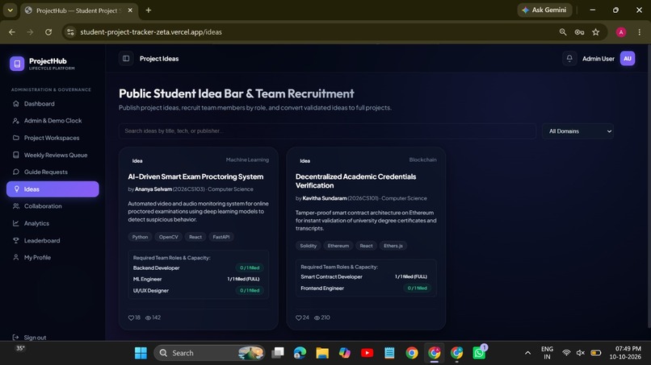Like the Decentralized Credentials idea (heart 24)
The image size is (651, 365).
(302, 317)
